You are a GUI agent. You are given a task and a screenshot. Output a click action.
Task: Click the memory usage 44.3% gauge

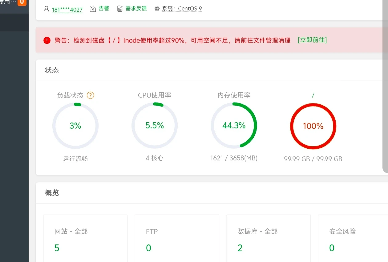[x=234, y=126]
